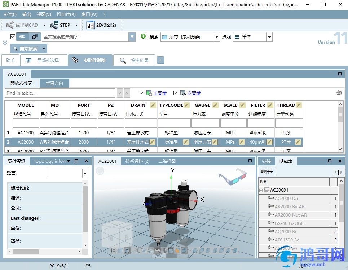Edit SCALE value pencil in row AC2000
The image size is (348, 270).
click(x=242, y=142)
